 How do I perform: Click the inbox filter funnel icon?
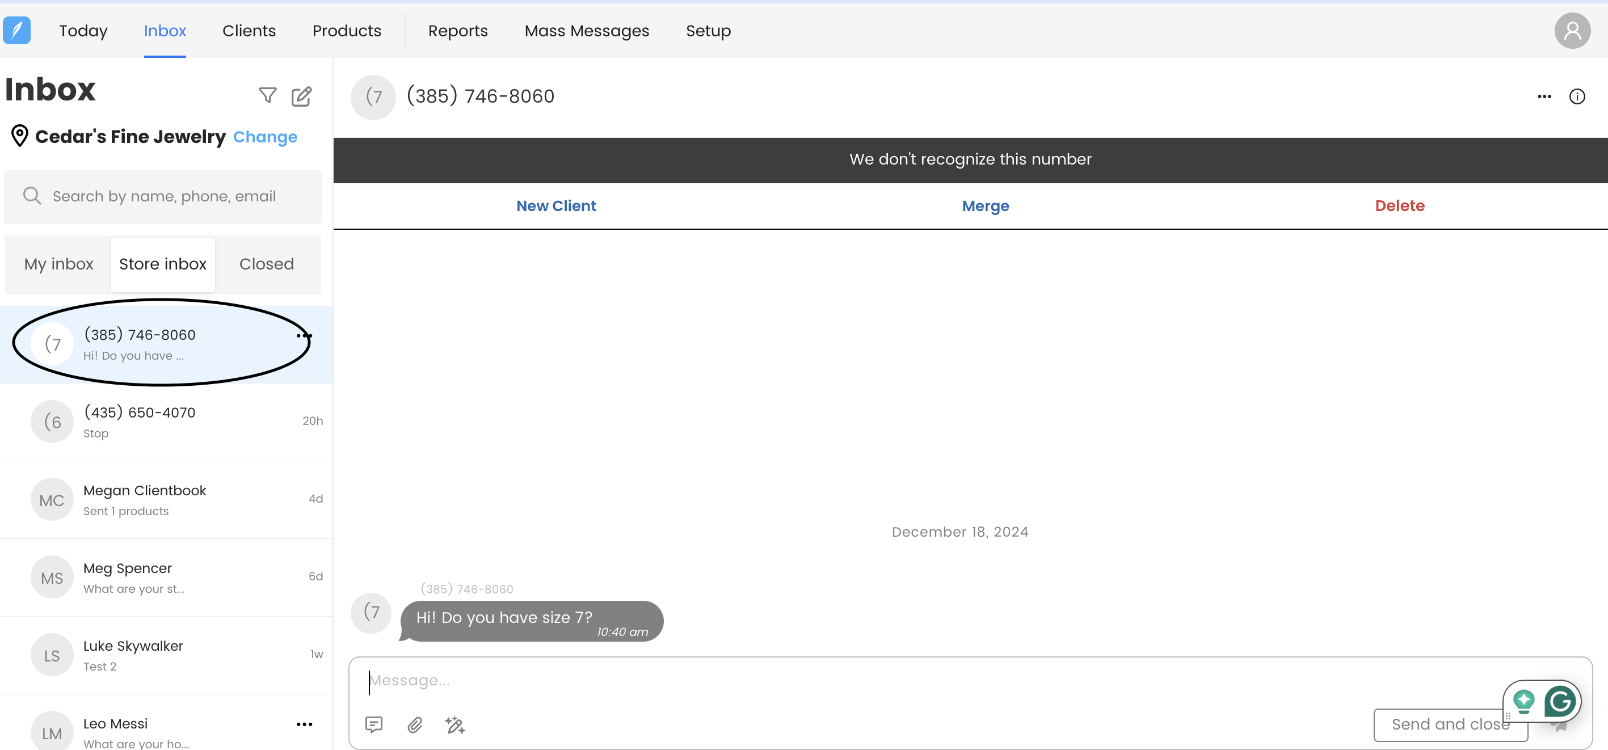point(267,96)
